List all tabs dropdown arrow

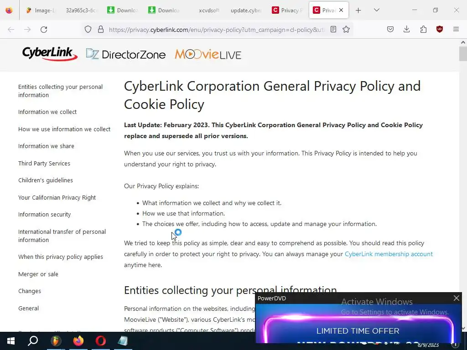click(377, 10)
